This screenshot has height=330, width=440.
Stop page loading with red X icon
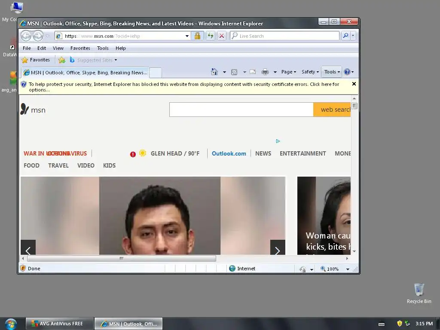click(222, 36)
